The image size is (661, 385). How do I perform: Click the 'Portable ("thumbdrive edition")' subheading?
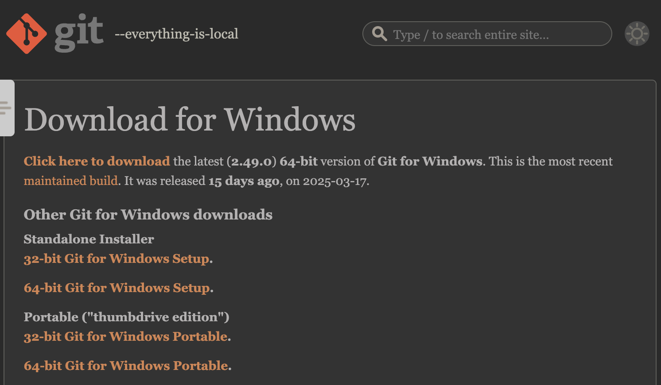[126, 317]
